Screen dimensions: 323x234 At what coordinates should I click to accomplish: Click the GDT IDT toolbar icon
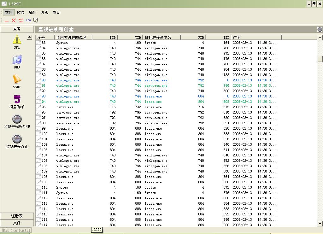point(21,20)
